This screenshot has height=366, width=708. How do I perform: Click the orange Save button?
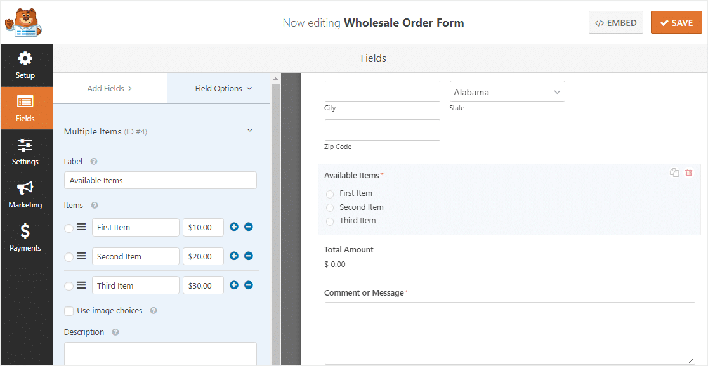click(676, 23)
